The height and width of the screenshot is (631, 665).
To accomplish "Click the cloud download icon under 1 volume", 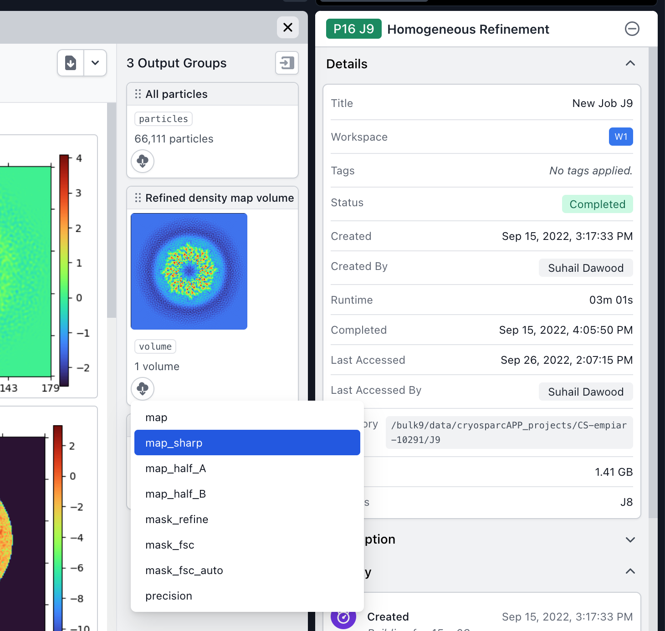I will (143, 389).
